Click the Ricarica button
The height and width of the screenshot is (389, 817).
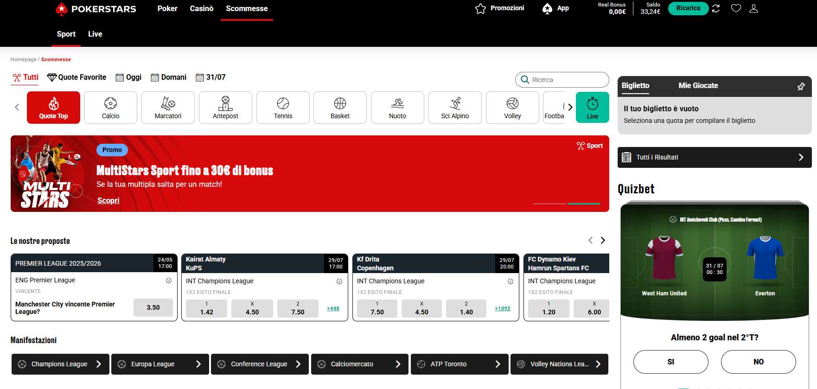688,8
